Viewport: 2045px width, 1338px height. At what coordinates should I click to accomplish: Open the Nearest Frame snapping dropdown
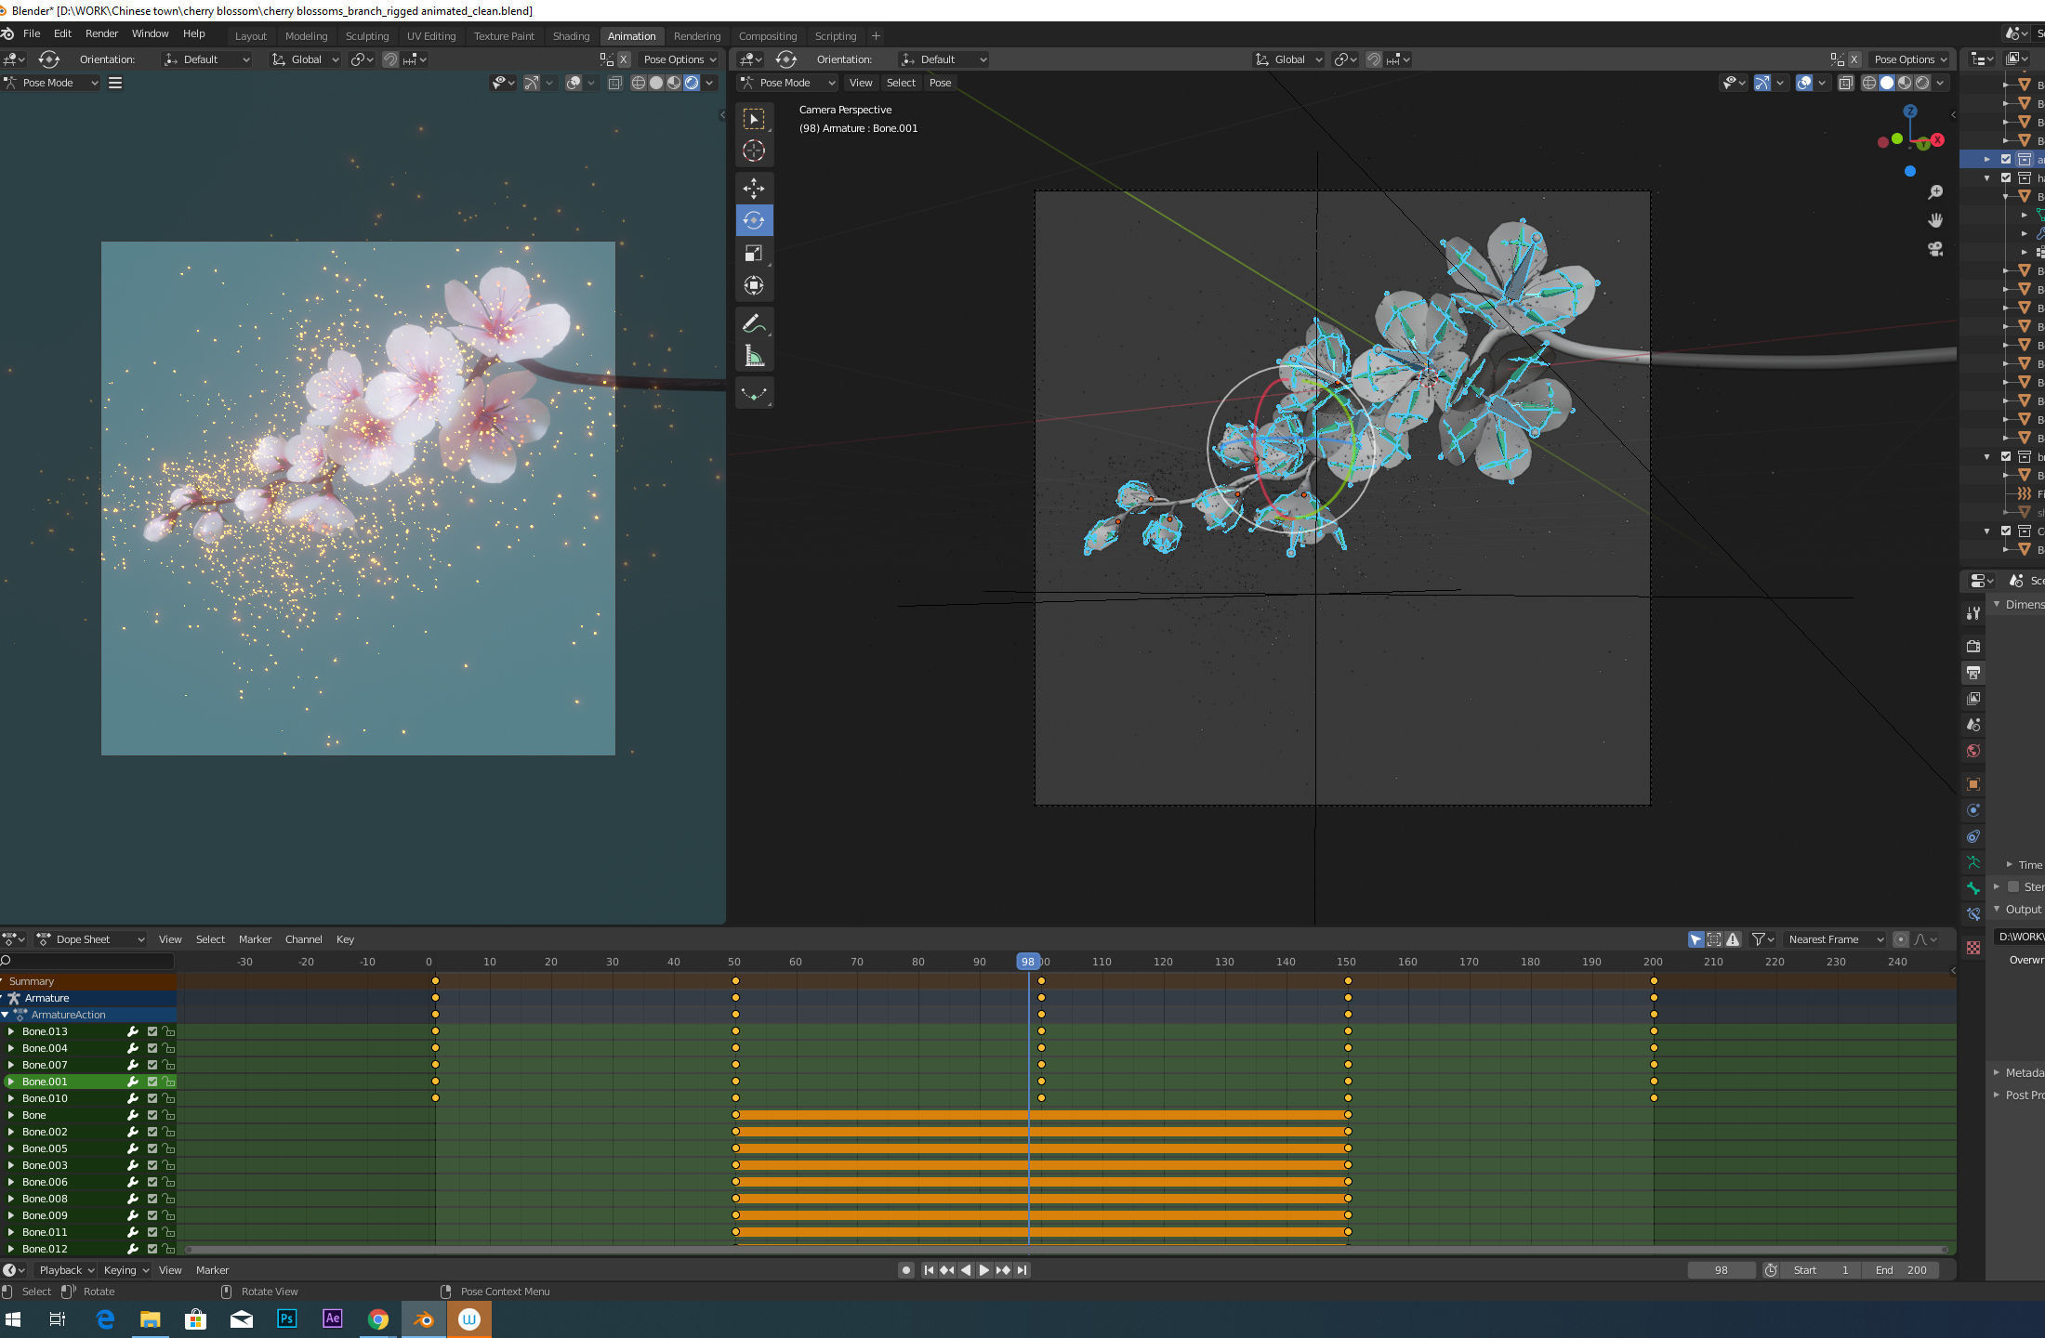pos(1834,939)
